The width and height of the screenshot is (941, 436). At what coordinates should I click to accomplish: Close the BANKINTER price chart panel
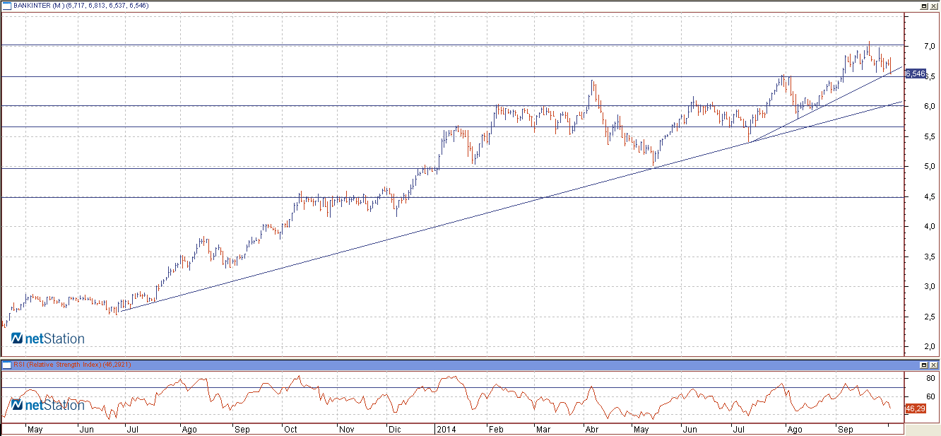(x=934, y=5)
